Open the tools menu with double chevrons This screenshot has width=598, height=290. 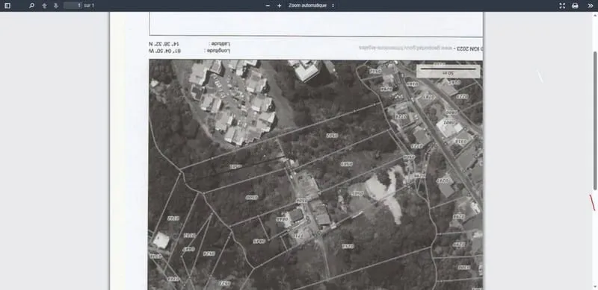pyautogui.click(x=591, y=6)
